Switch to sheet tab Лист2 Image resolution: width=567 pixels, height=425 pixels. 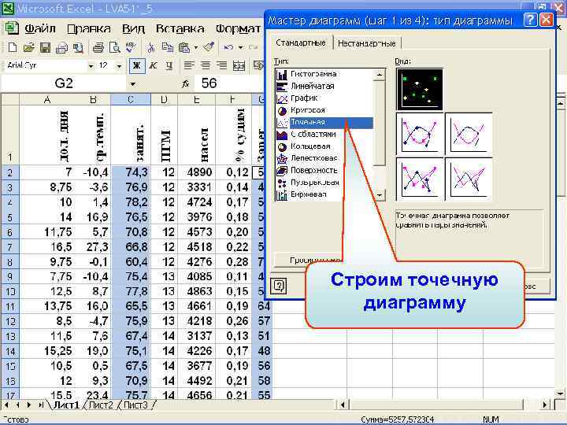[x=101, y=405]
